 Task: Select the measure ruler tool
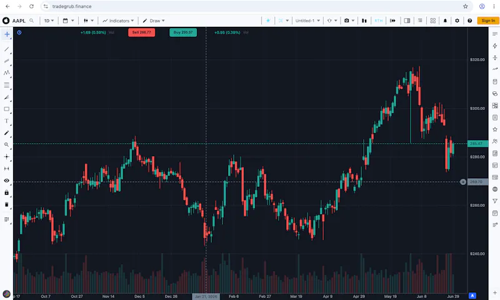(6, 168)
